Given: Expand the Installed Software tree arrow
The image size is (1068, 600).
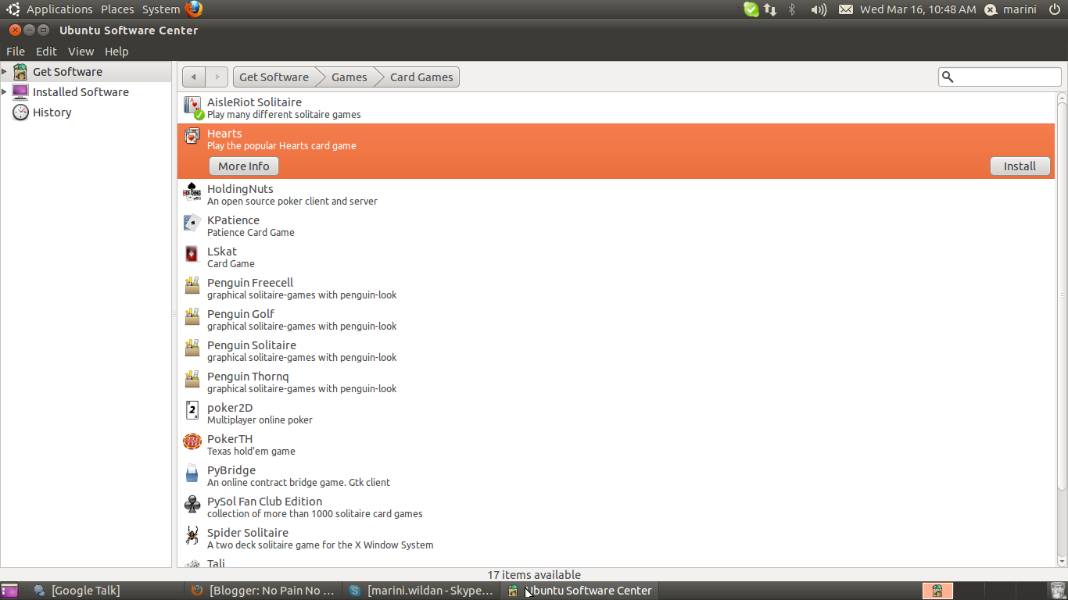Looking at the screenshot, I should pyautogui.click(x=5, y=92).
